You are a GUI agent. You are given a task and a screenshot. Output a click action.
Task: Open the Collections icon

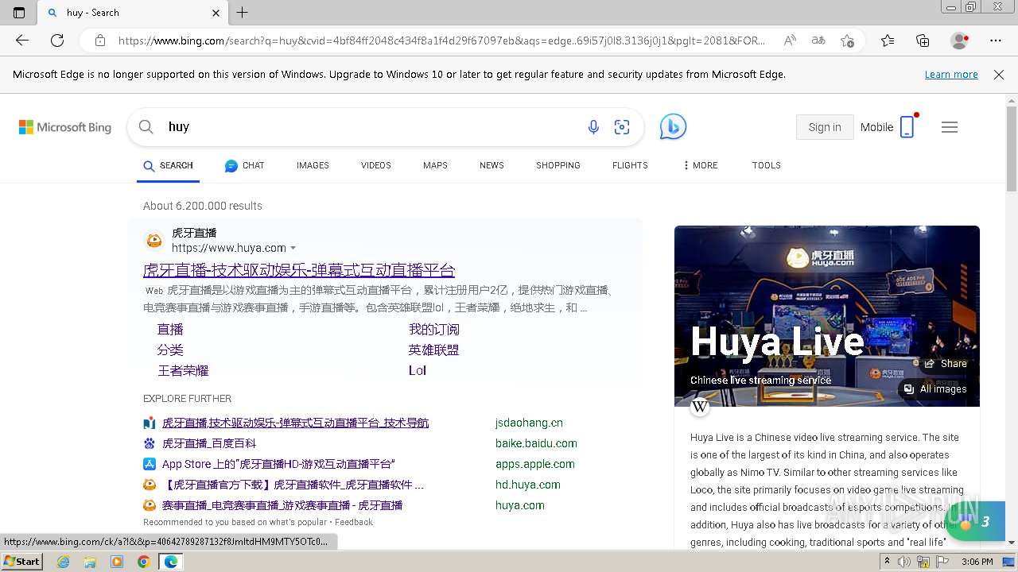[923, 41]
